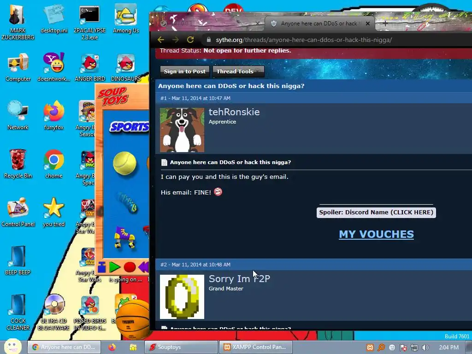Switch to Chrome taskbar button
472x354 pixels.
click(64, 347)
